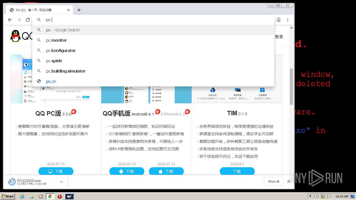This screenshot has height=200, width=356.
Task: Open a new browser tab
Action: pos(79,10)
